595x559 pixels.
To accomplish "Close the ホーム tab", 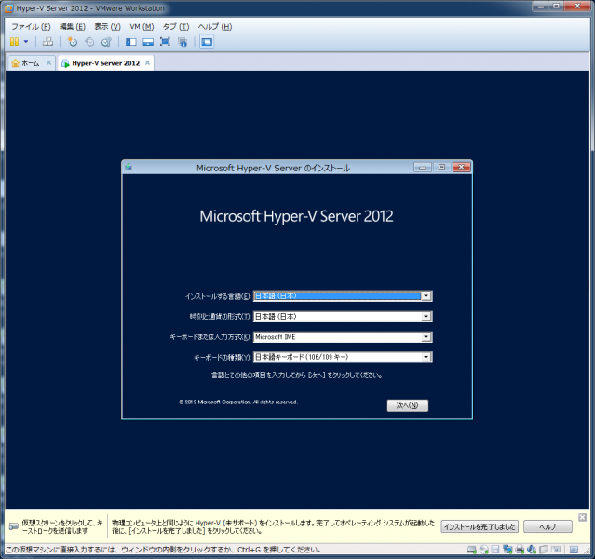I will tap(49, 62).
